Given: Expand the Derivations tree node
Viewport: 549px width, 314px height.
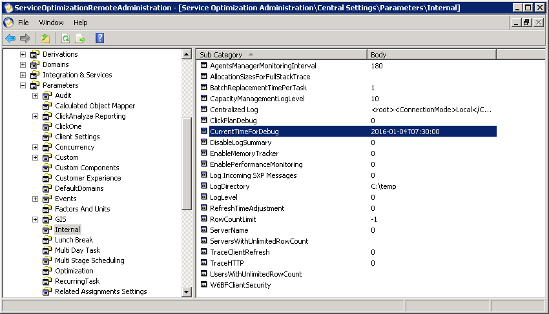Looking at the screenshot, I should tap(23, 55).
